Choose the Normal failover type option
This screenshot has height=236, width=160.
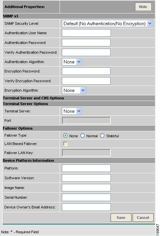click(82, 136)
